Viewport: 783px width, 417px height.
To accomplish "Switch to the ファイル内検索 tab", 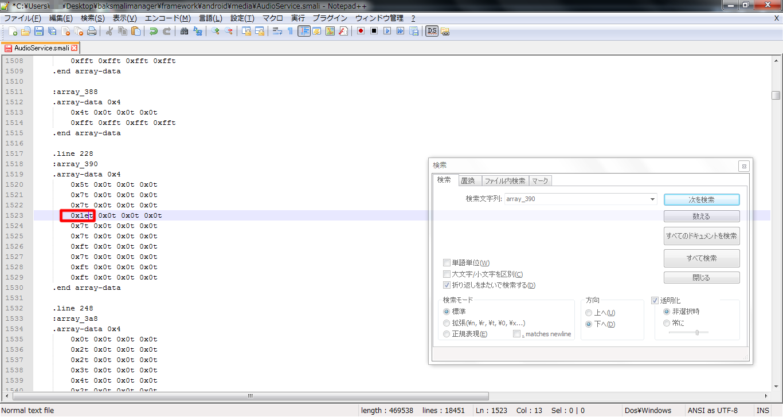I will pos(505,181).
